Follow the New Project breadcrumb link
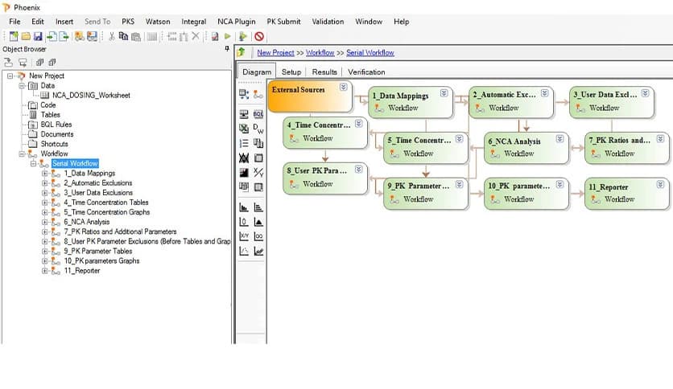Screen dimensions: 673x389 (275, 53)
